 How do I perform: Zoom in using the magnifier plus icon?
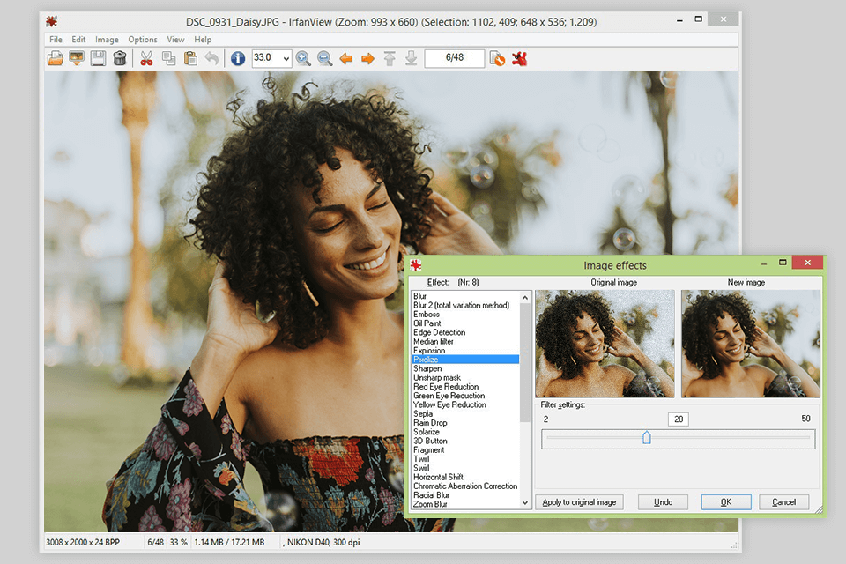pyautogui.click(x=303, y=59)
